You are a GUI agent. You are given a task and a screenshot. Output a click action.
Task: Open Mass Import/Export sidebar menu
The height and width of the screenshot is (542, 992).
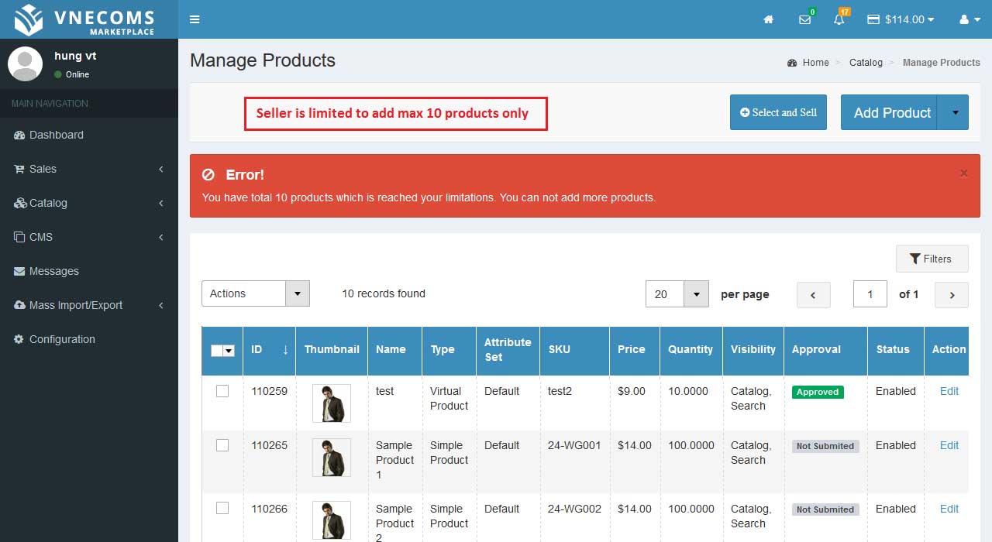pyautogui.click(x=89, y=305)
